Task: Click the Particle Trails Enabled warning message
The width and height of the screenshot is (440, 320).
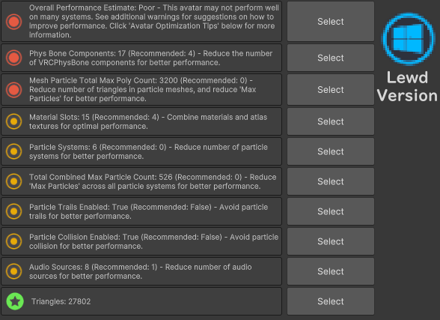Action: tap(148, 211)
